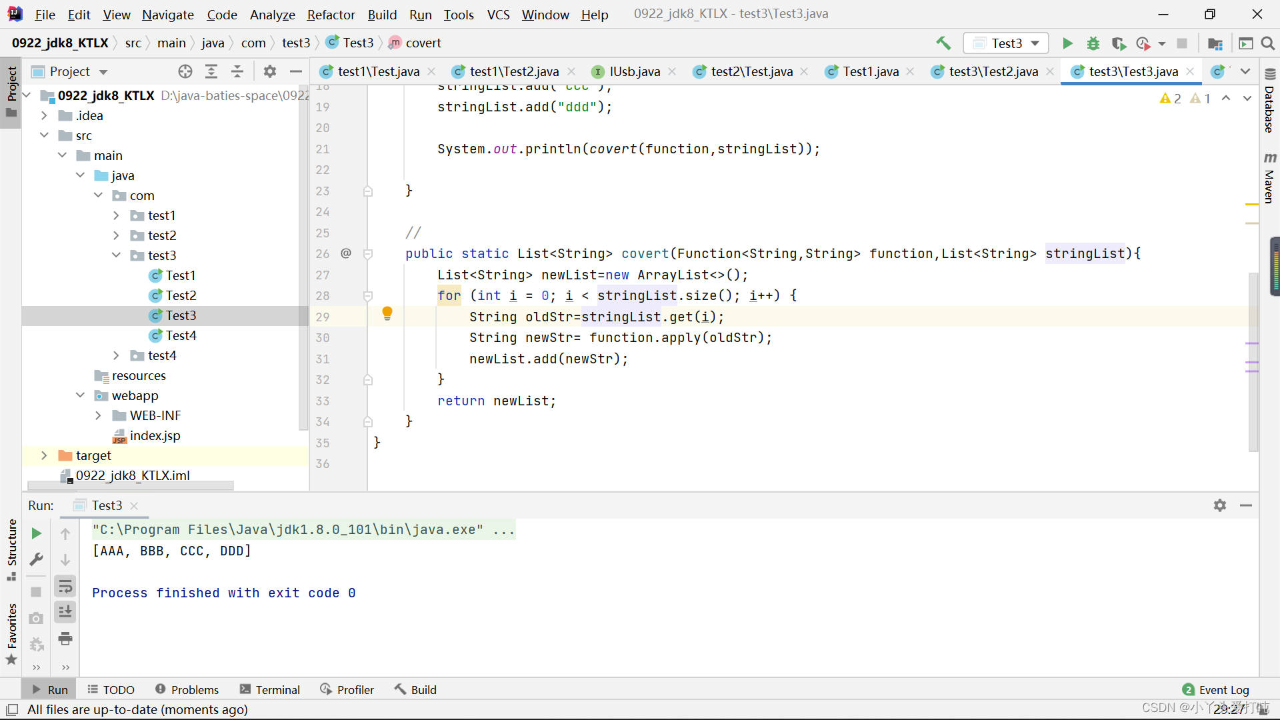Screen dimensions: 1280x720
Task: Run Test3 with the green play button
Action: click(x=1067, y=43)
